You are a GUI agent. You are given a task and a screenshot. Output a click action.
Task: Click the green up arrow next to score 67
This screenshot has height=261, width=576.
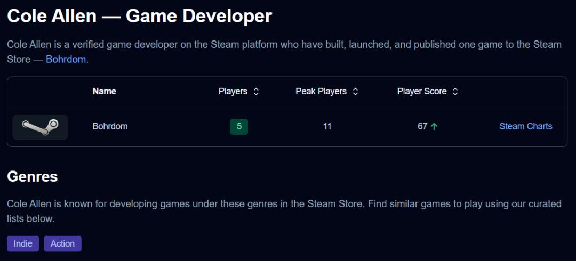coord(434,127)
